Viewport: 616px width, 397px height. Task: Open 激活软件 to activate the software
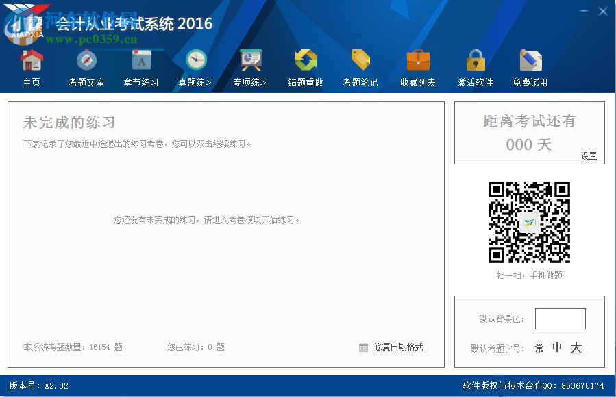474,68
